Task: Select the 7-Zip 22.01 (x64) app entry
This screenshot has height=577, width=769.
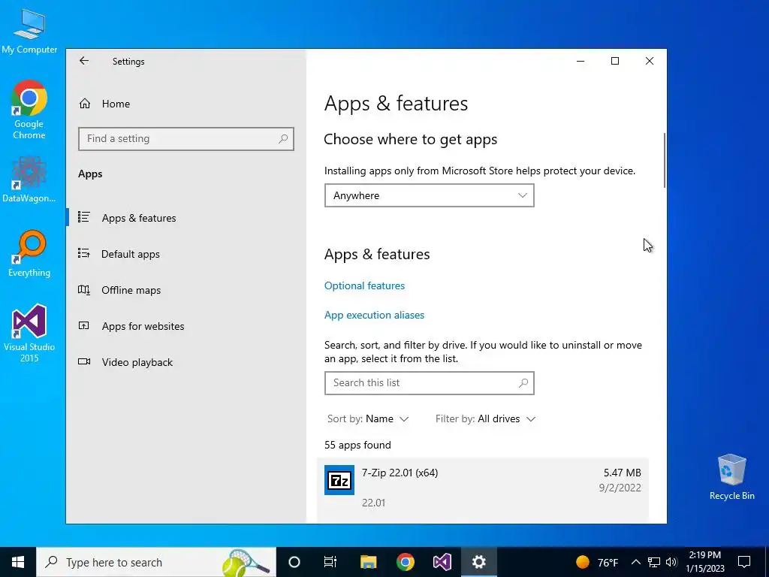Action: [483, 490]
